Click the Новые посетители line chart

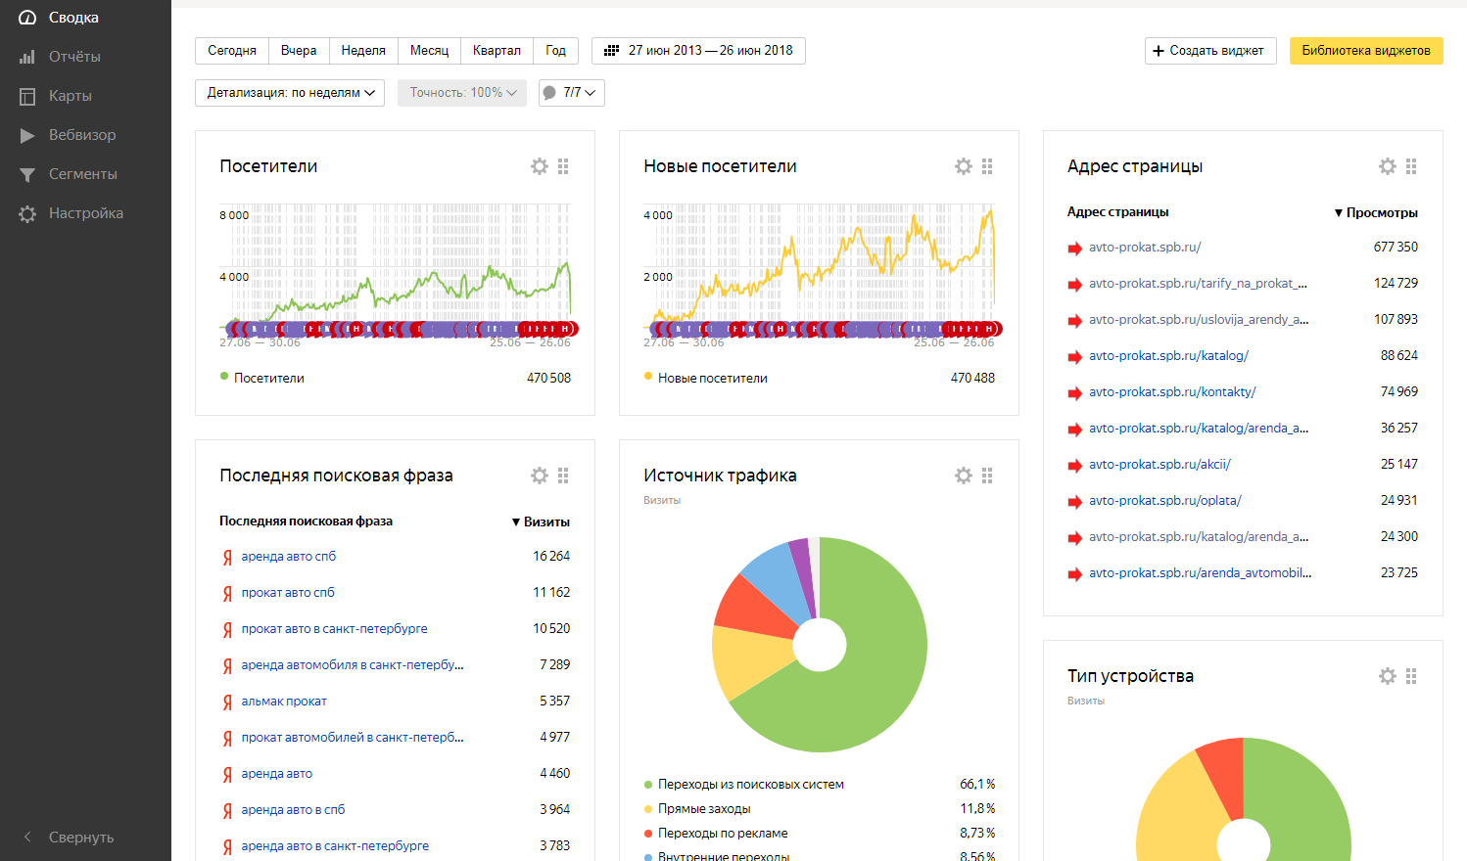click(x=819, y=266)
